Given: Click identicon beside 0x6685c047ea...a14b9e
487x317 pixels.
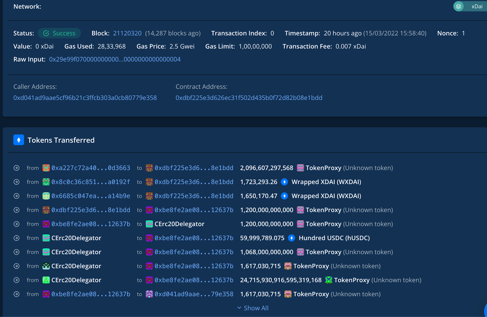Looking at the screenshot, I should (46, 196).
